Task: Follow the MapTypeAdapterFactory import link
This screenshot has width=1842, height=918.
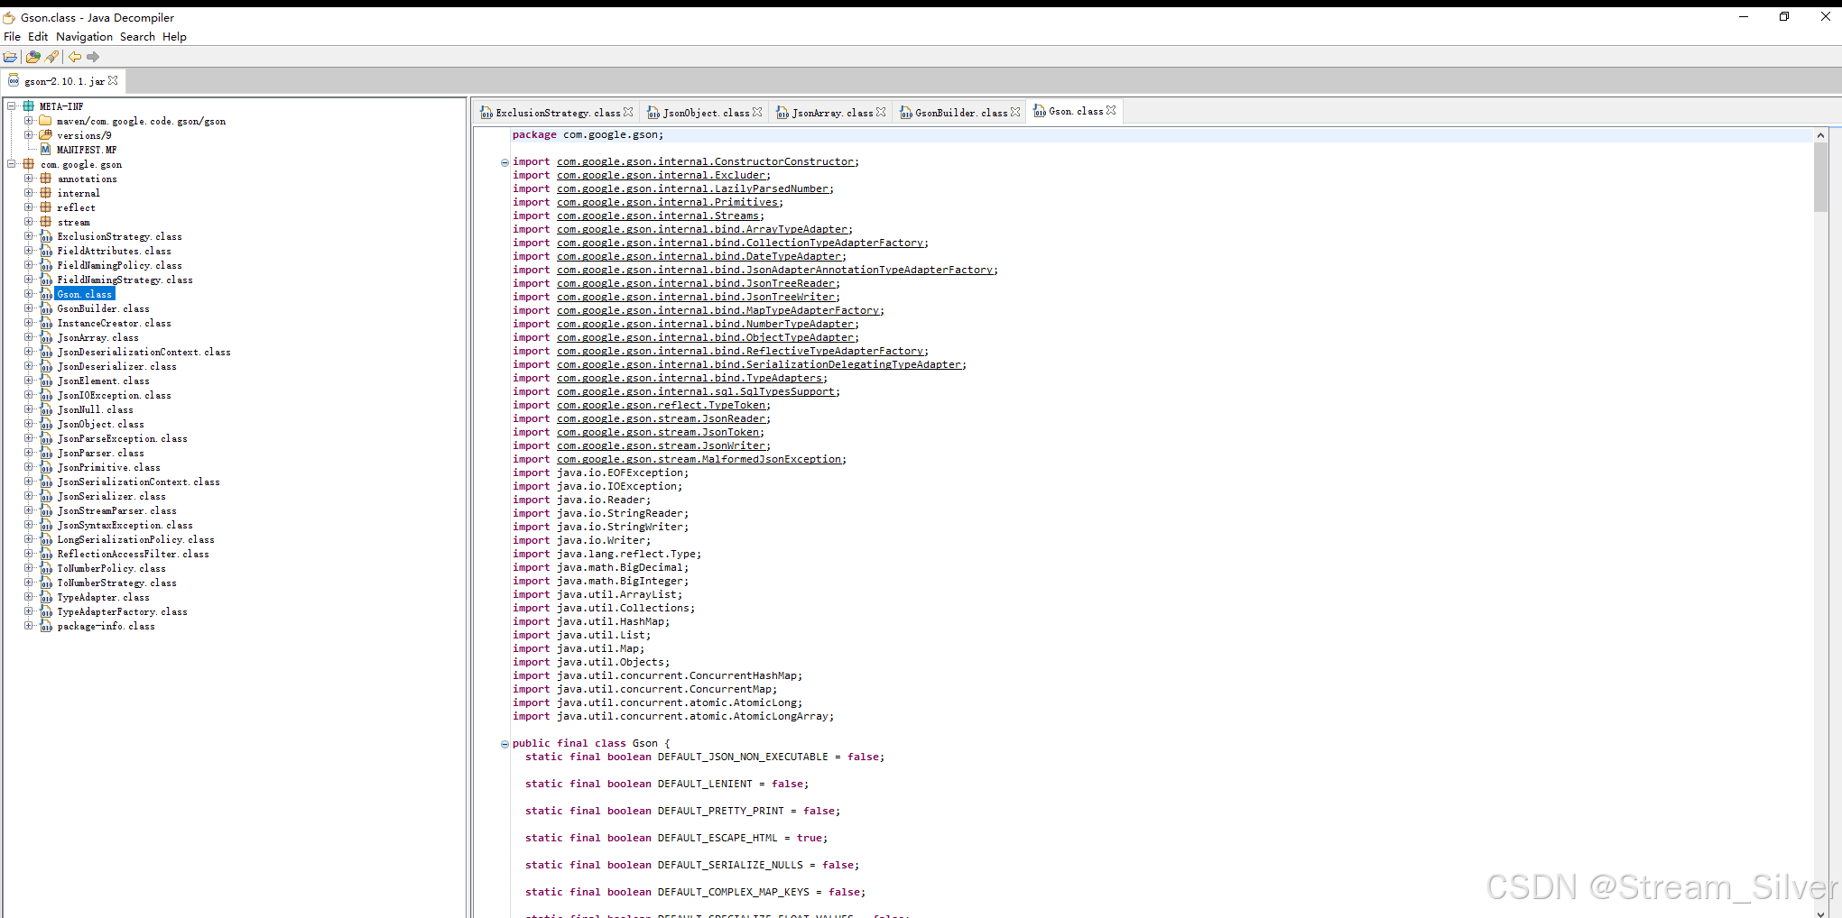Action: pos(718,311)
